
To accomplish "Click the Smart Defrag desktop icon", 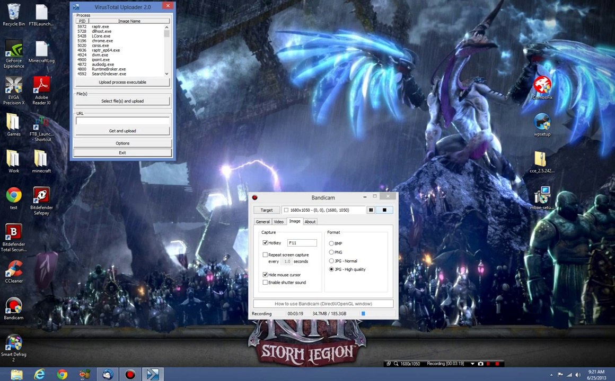I will click(x=14, y=348).
